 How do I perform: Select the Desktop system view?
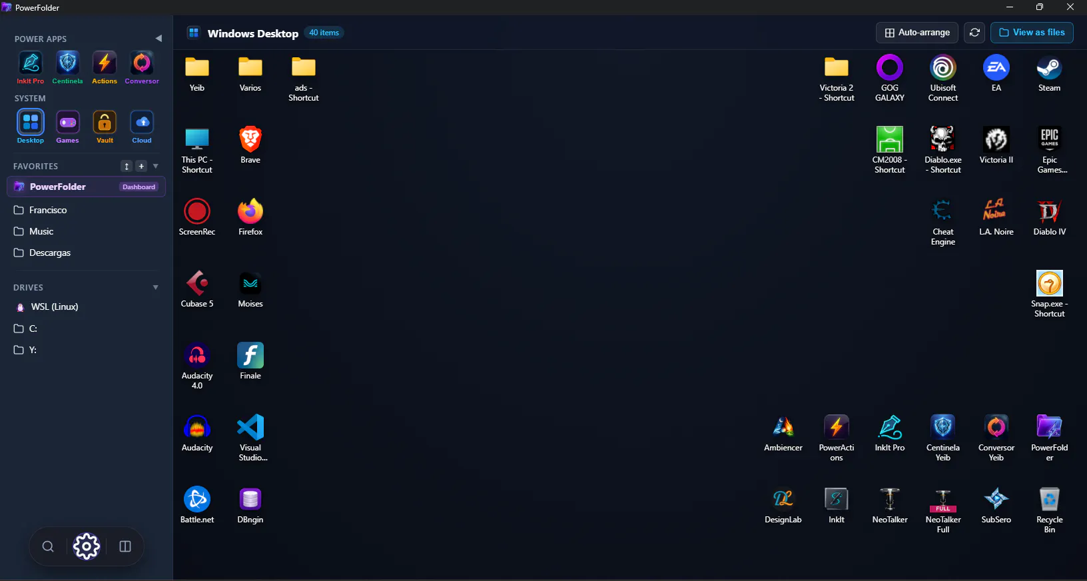tap(31, 127)
